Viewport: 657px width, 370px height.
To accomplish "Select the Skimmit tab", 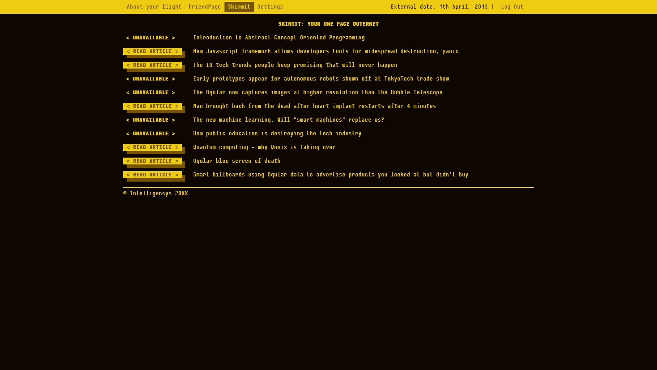I will 239,7.
